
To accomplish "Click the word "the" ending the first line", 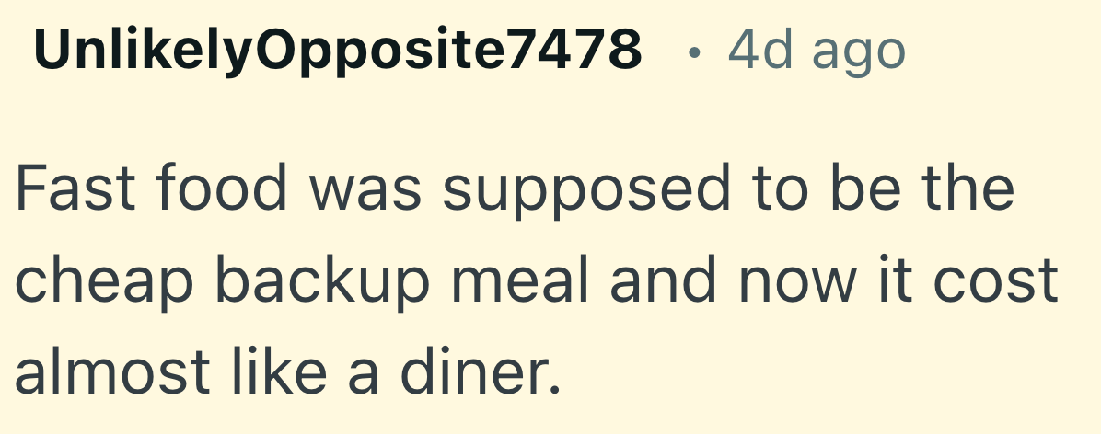I will tap(968, 187).
